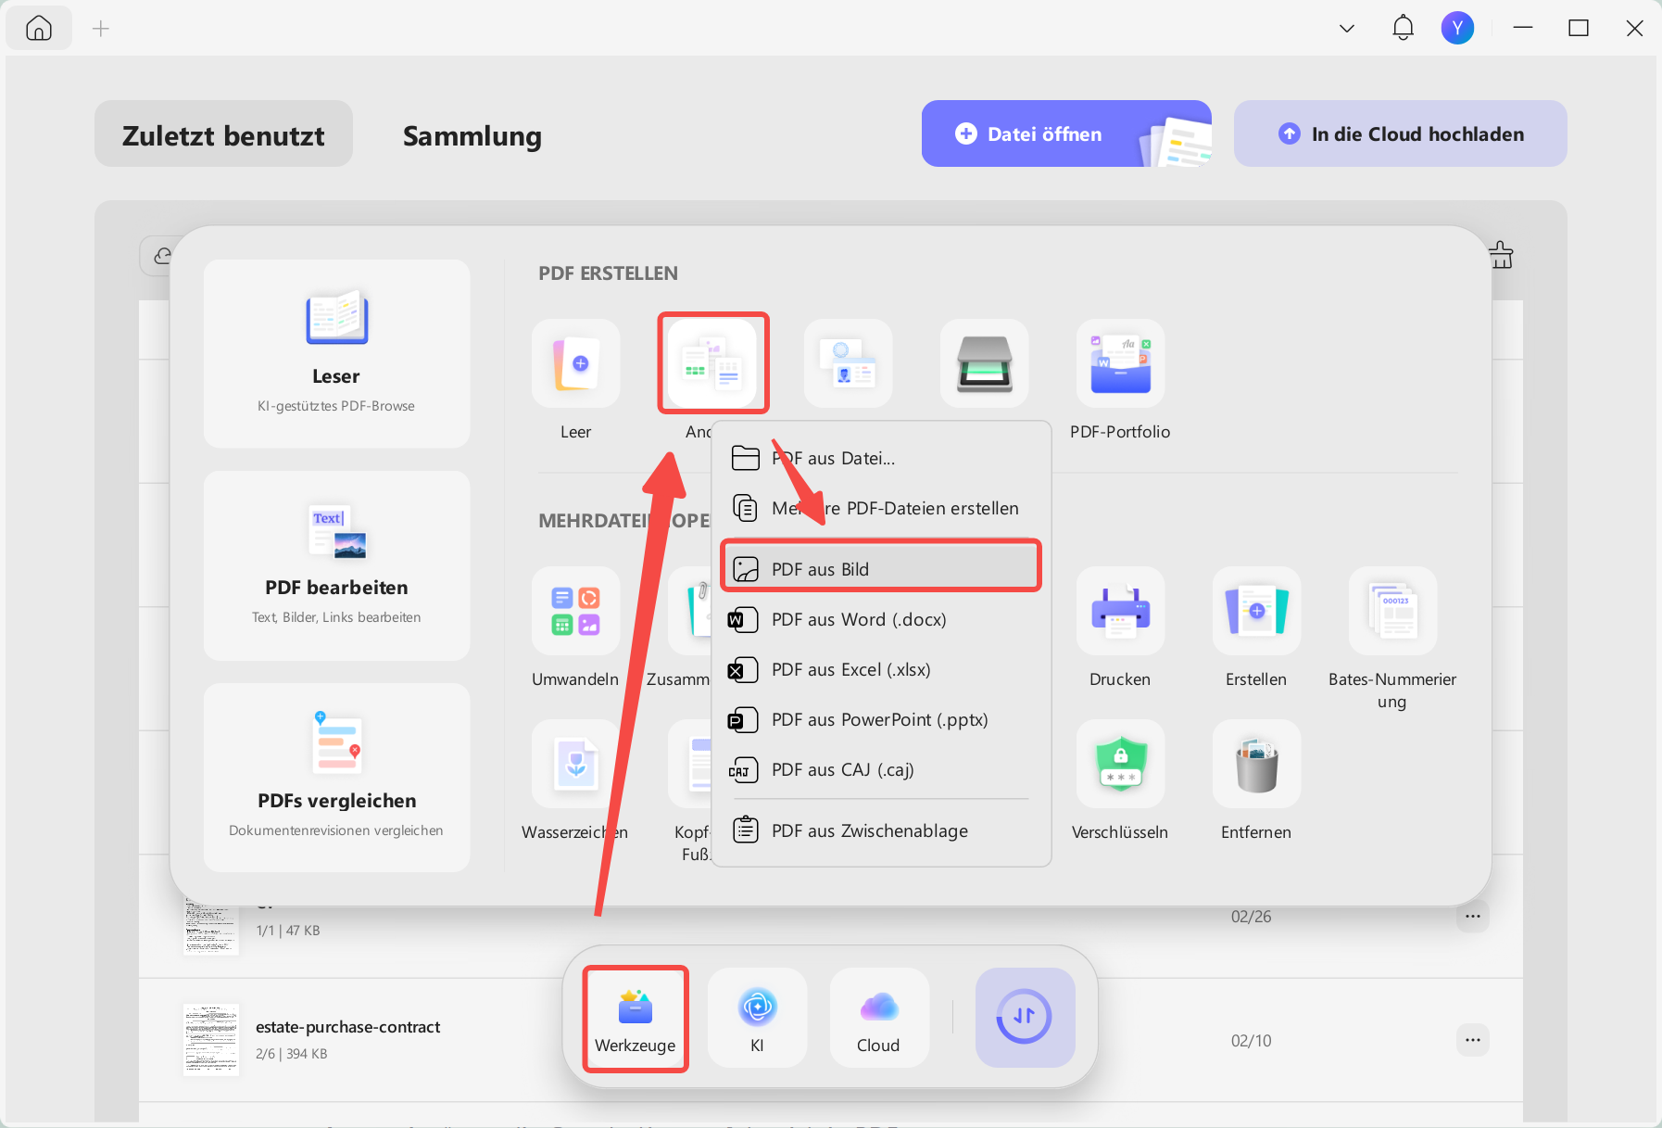This screenshot has width=1662, height=1128.
Task: Open the Wasserzeichen tool
Action: 575,764
